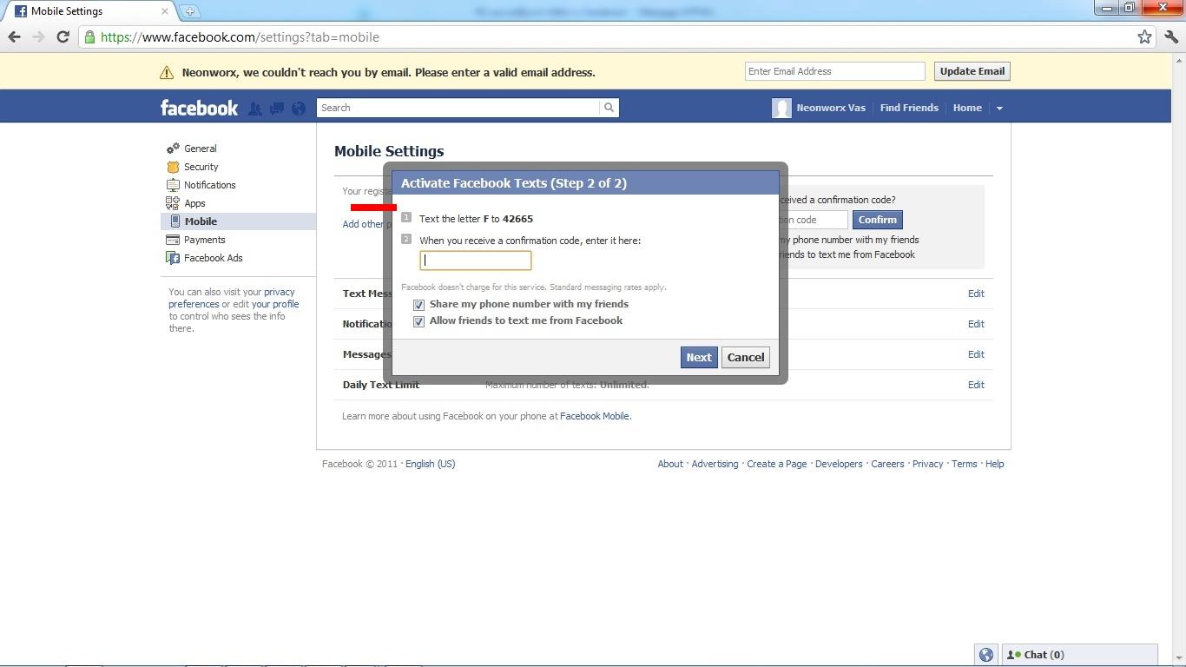Image resolution: width=1186 pixels, height=667 pixels.
Task: Open the Privacy footer link
Action: [x=927, y=464]
